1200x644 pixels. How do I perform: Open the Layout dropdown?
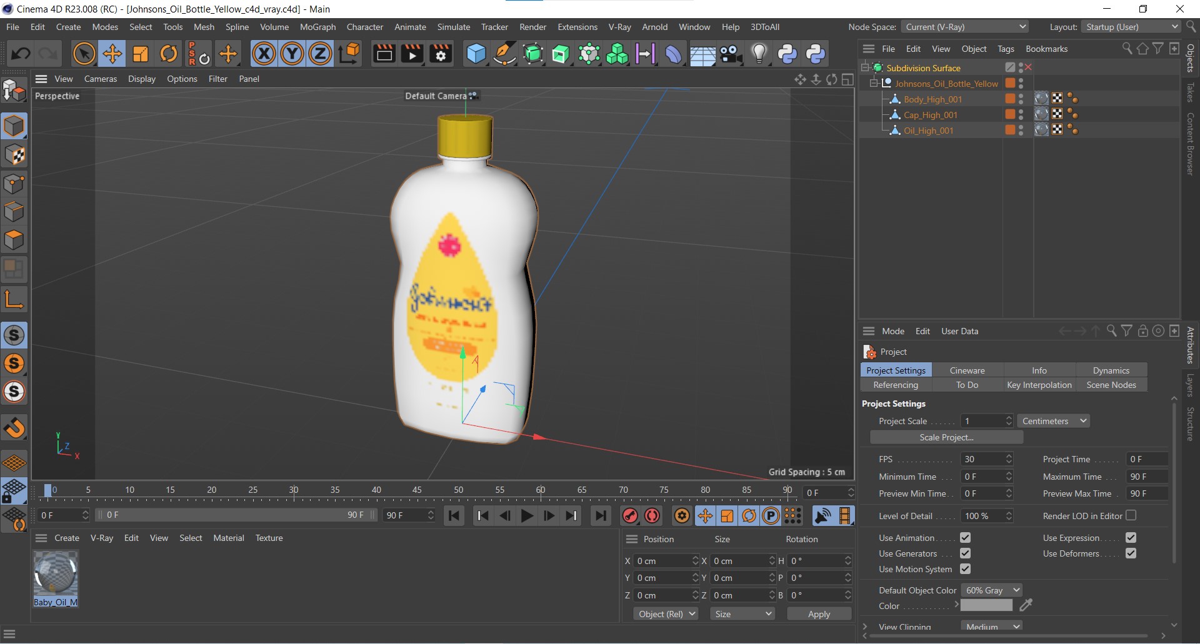[x=1131, y=27]
